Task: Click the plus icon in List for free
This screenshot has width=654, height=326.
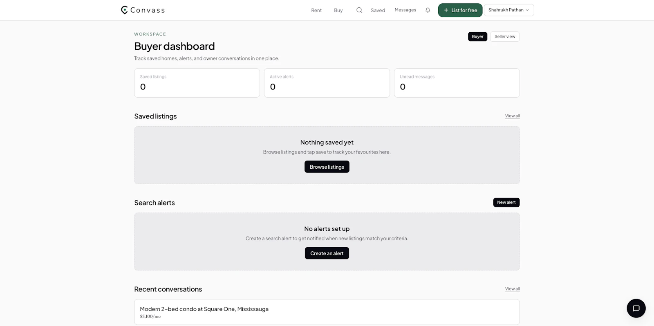Action: point(446,10)
